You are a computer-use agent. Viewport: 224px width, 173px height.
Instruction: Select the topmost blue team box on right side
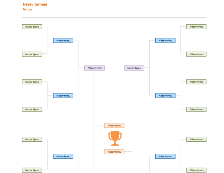coord(165,40)
